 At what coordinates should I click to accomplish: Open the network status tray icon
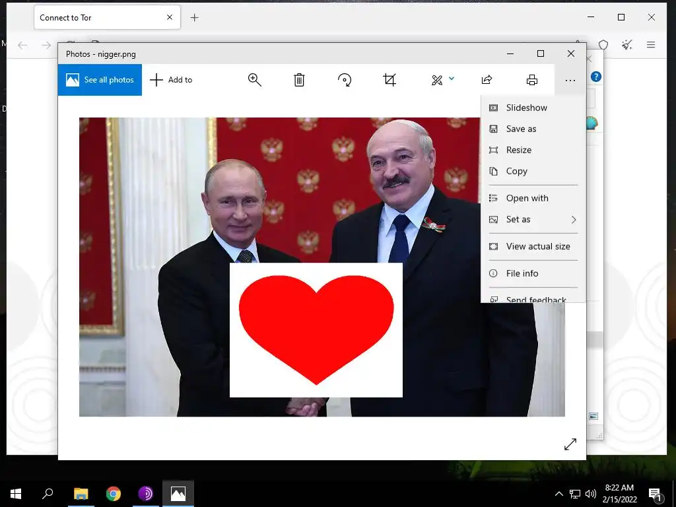click(575, 494)
